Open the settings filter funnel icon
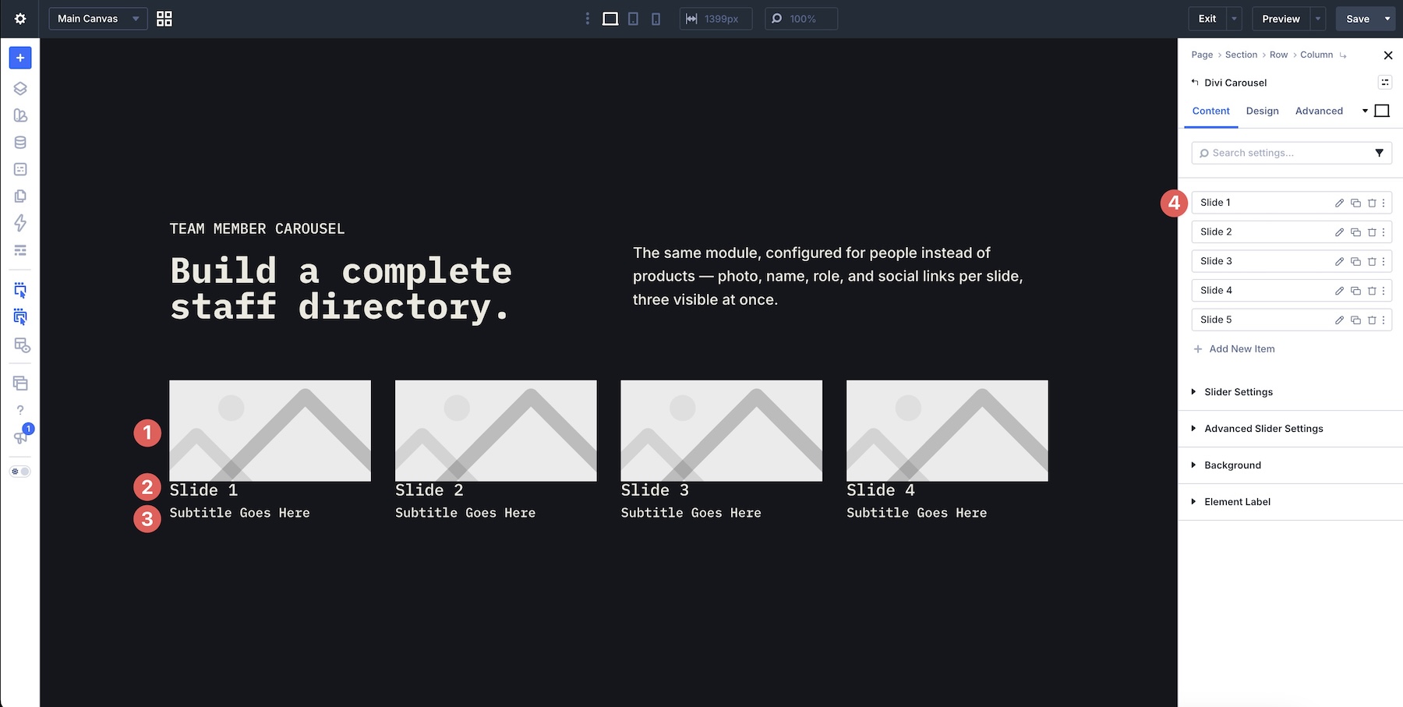Screen dimensions: 1403x707 (x=1379, y=153)
